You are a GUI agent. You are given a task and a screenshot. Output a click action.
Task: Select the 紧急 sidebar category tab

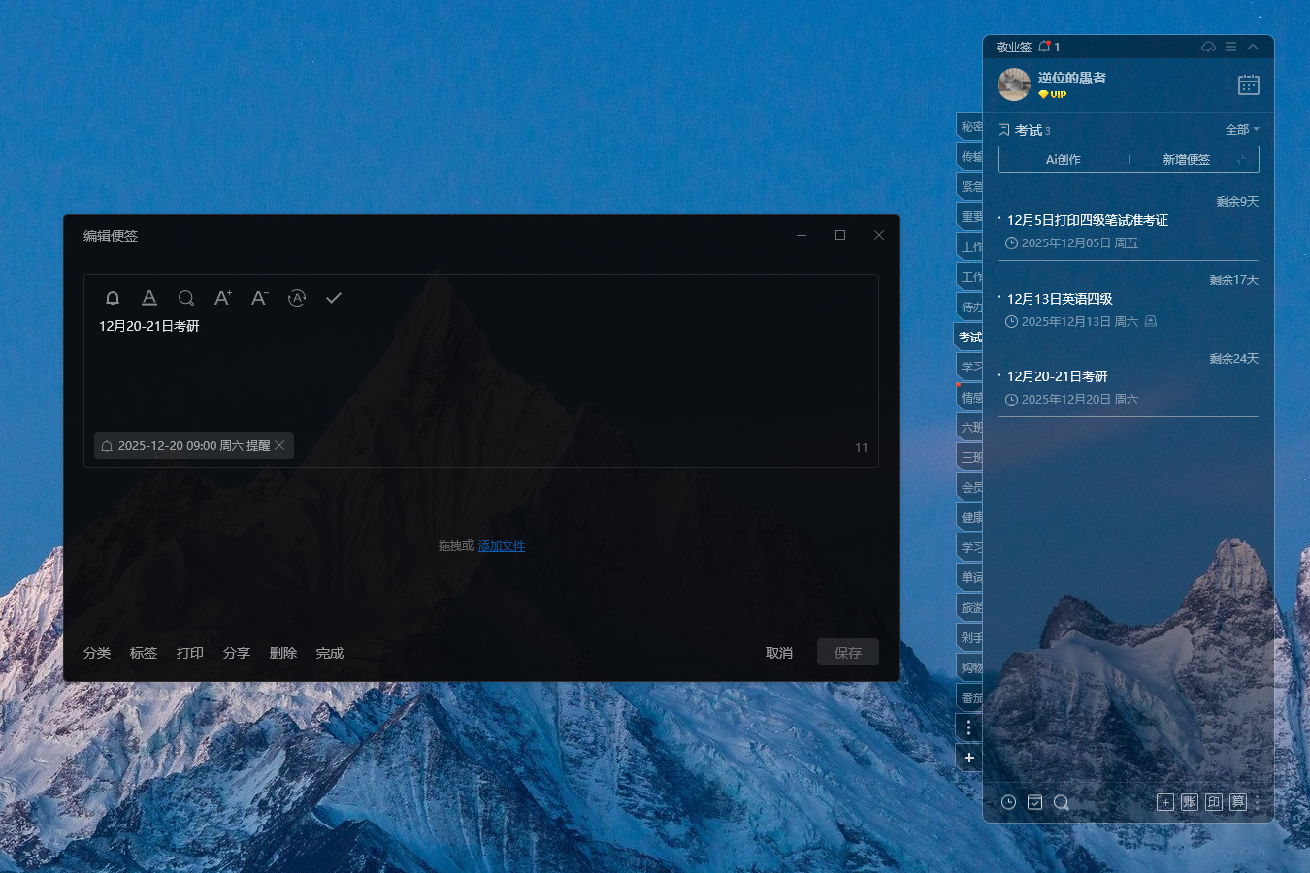point(970,186)
